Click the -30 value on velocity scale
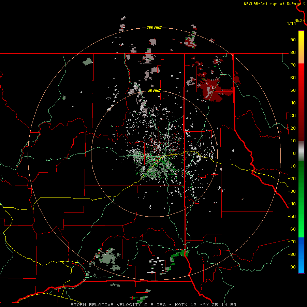The width and height of the screenshot is (307, 307). click(x=292, y=191)
